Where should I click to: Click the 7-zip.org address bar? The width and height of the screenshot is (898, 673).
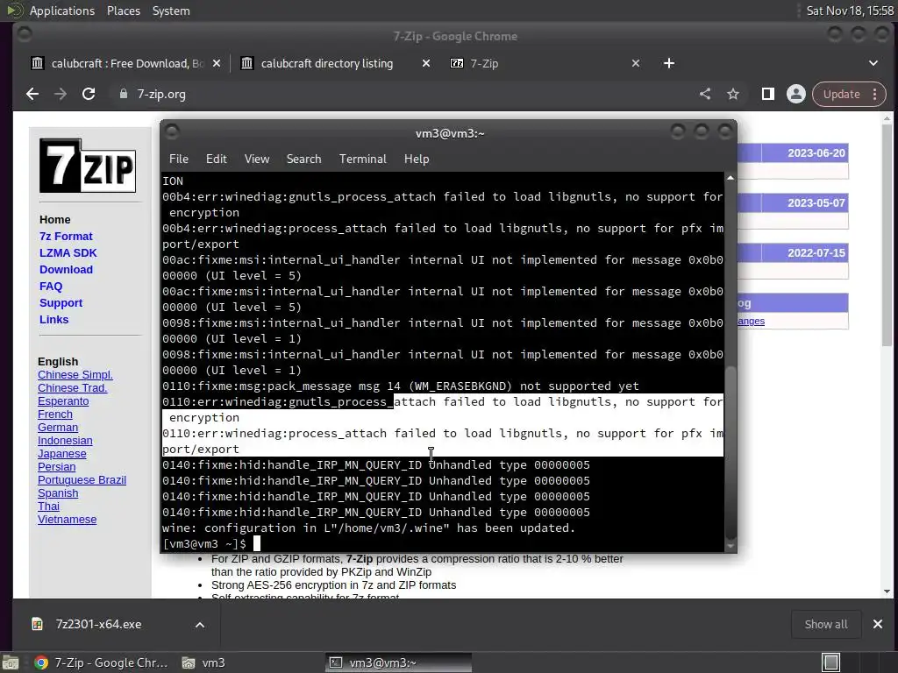(x=401, y=94)
